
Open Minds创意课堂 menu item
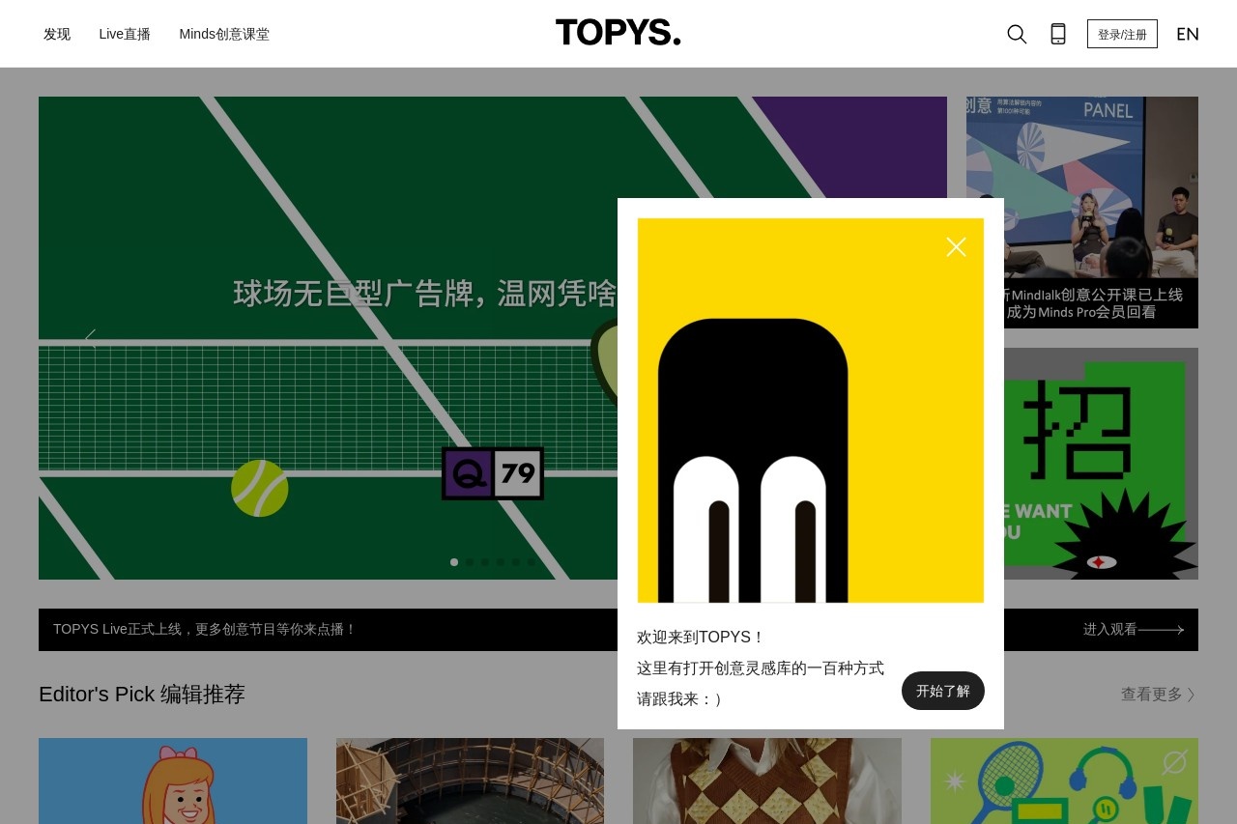[x=224, y=34]
